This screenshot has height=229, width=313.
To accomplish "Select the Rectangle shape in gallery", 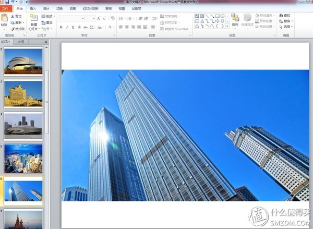I will [218, 16].
